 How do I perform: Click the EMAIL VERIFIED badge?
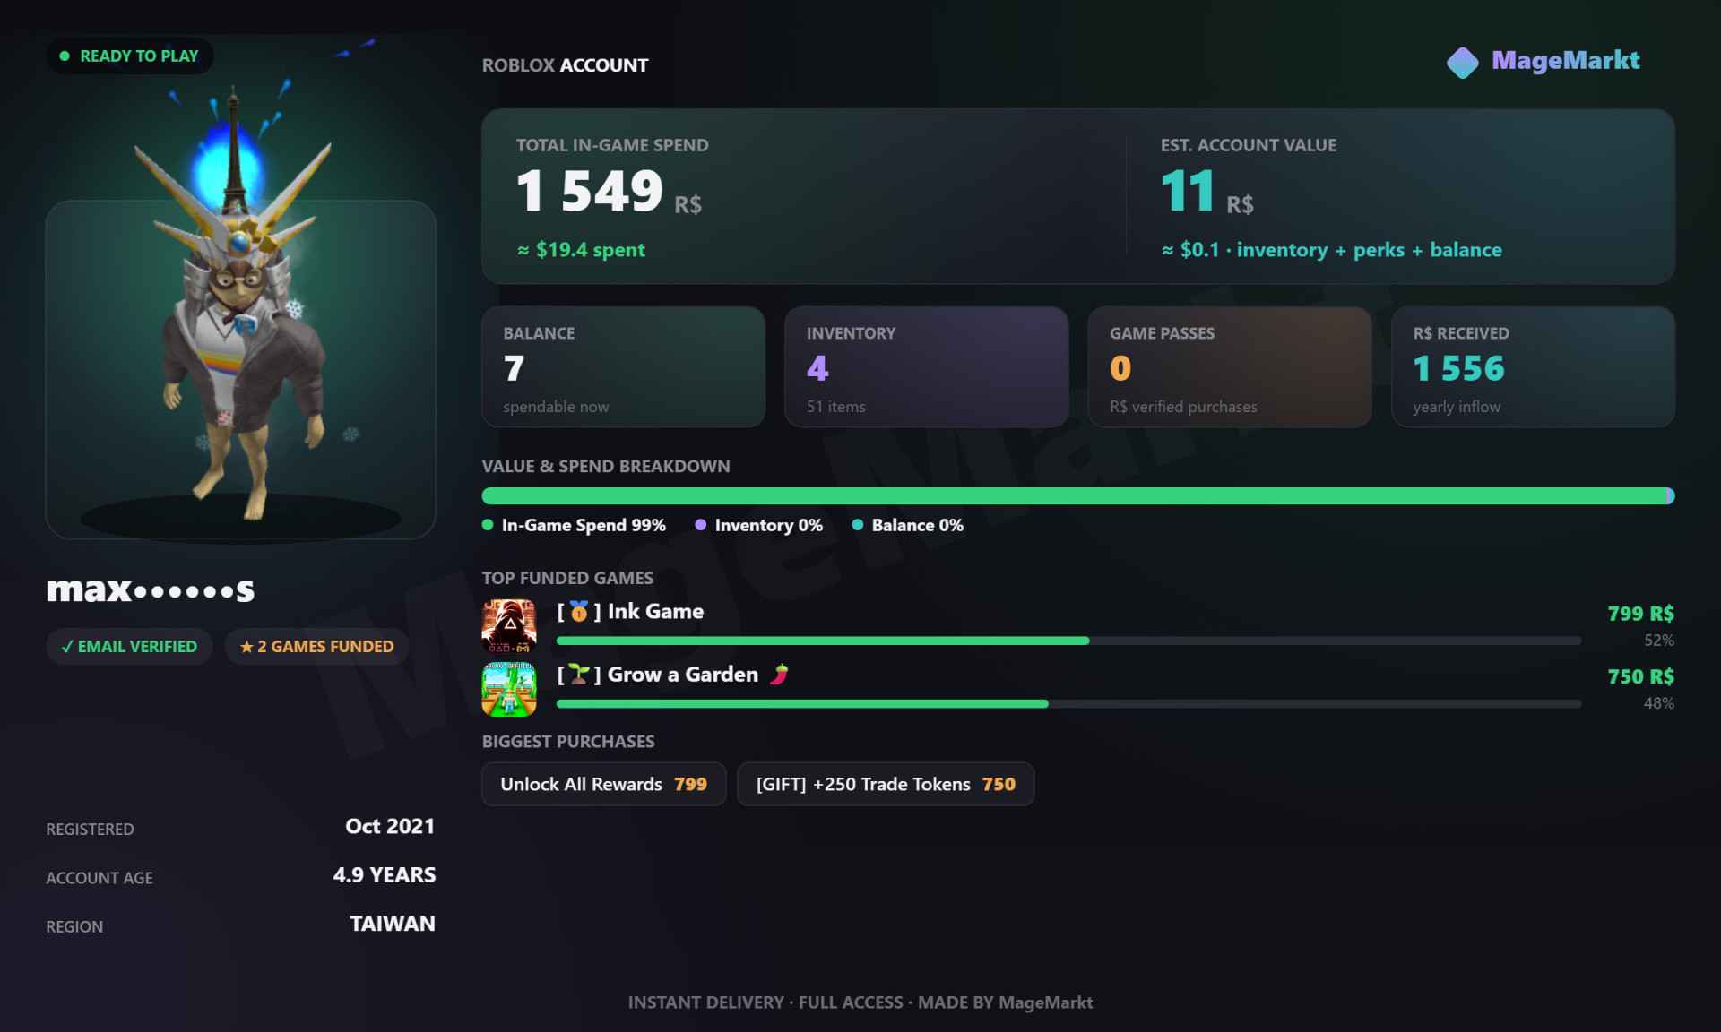pyautogui.click(x=129, y=647)
